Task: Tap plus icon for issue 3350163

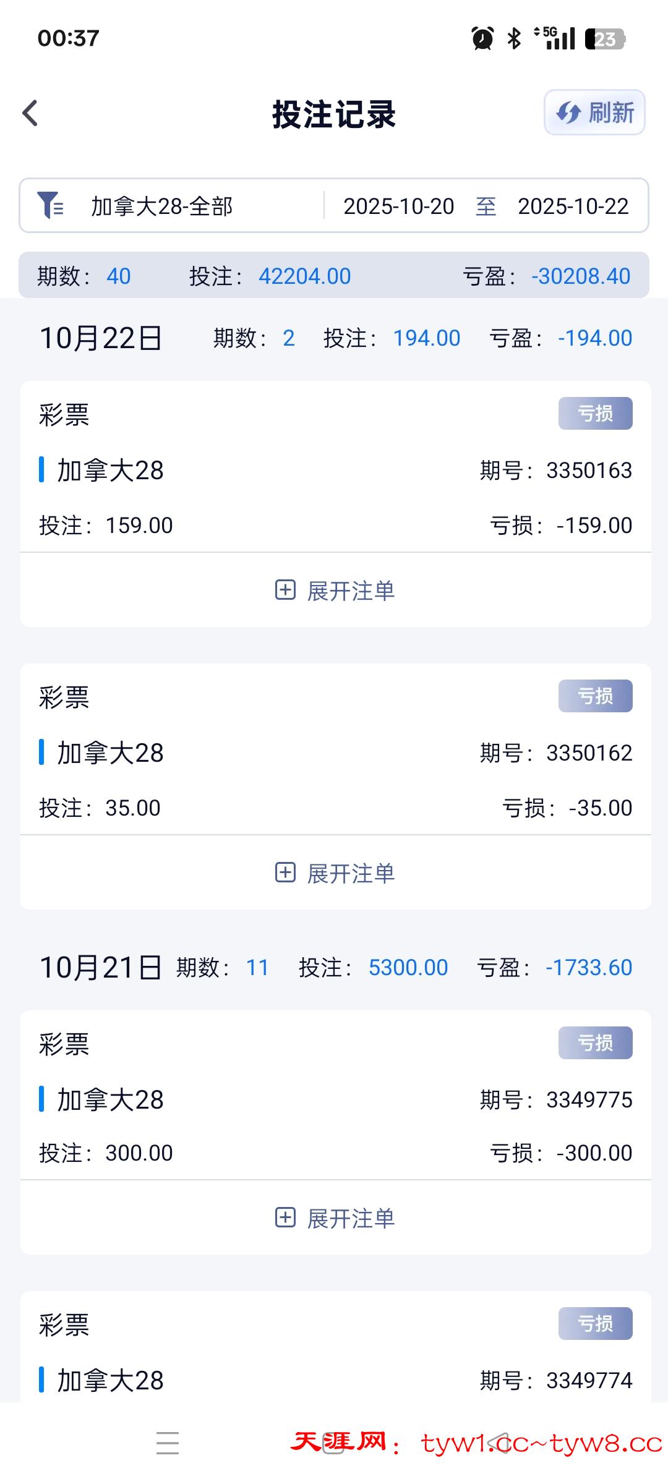Action: click(285, 590)
